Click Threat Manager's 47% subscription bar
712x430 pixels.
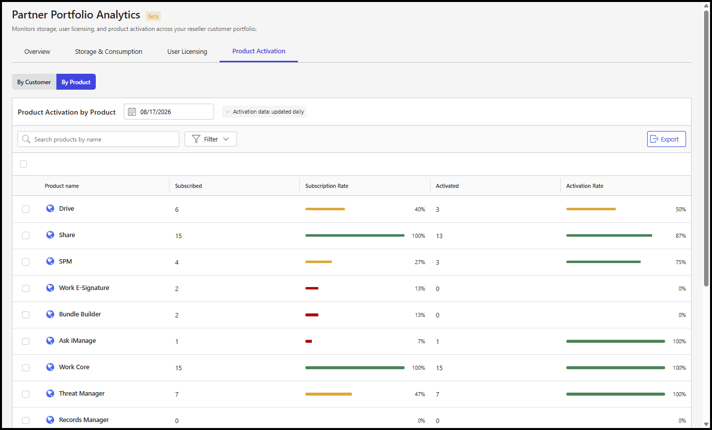328,394
